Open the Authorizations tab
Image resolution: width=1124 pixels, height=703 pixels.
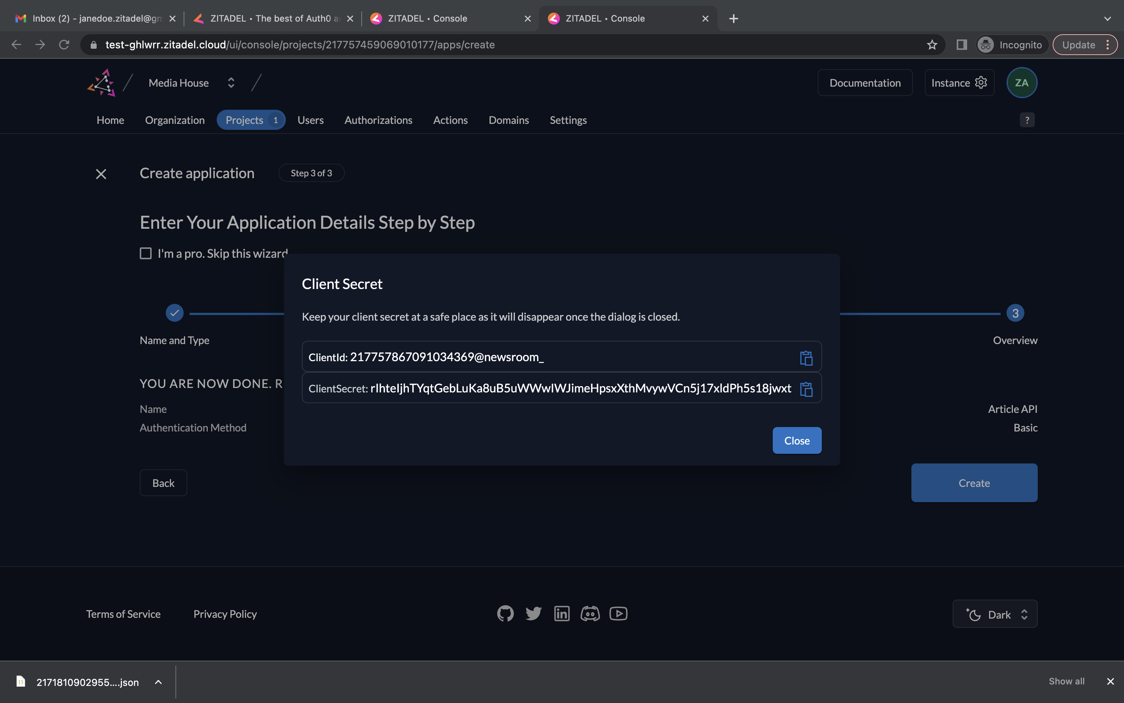pos(378,120)
